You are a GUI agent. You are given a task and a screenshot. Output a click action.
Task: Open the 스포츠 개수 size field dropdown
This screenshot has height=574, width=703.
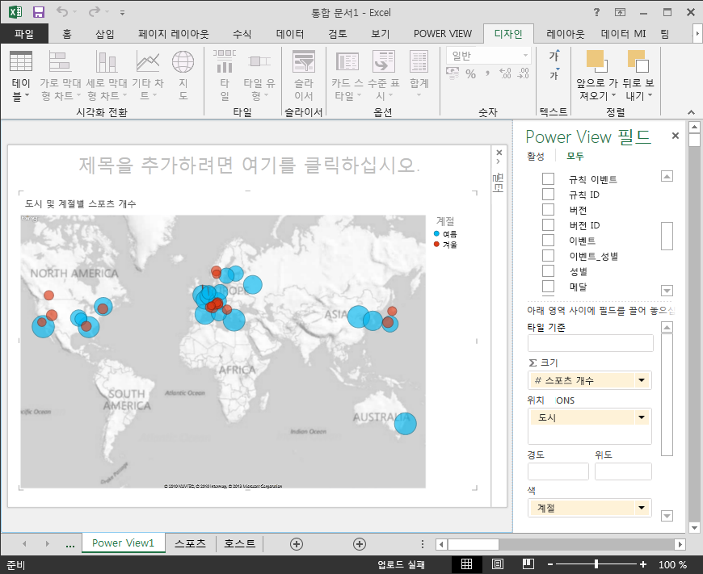pos(642,380)
